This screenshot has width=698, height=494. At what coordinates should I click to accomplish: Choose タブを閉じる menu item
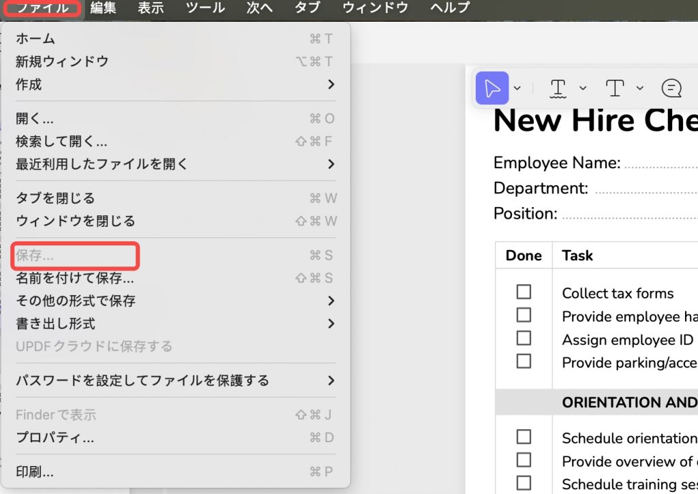[x=175, y=198]
